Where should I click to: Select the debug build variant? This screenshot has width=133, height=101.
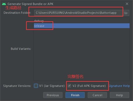(82, 21)
